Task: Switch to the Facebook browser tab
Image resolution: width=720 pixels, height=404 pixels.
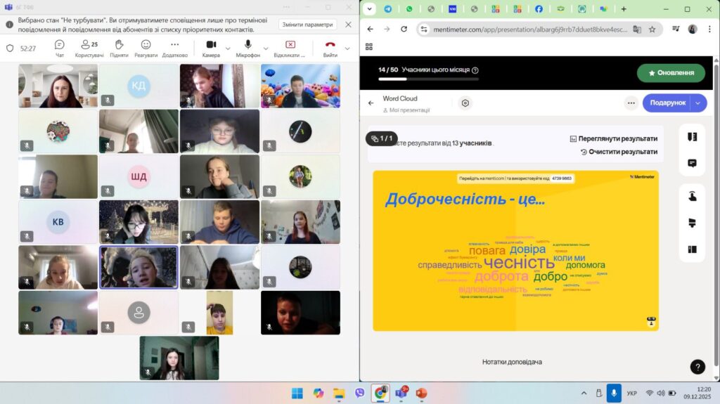Action: click(x=539, y=9)
